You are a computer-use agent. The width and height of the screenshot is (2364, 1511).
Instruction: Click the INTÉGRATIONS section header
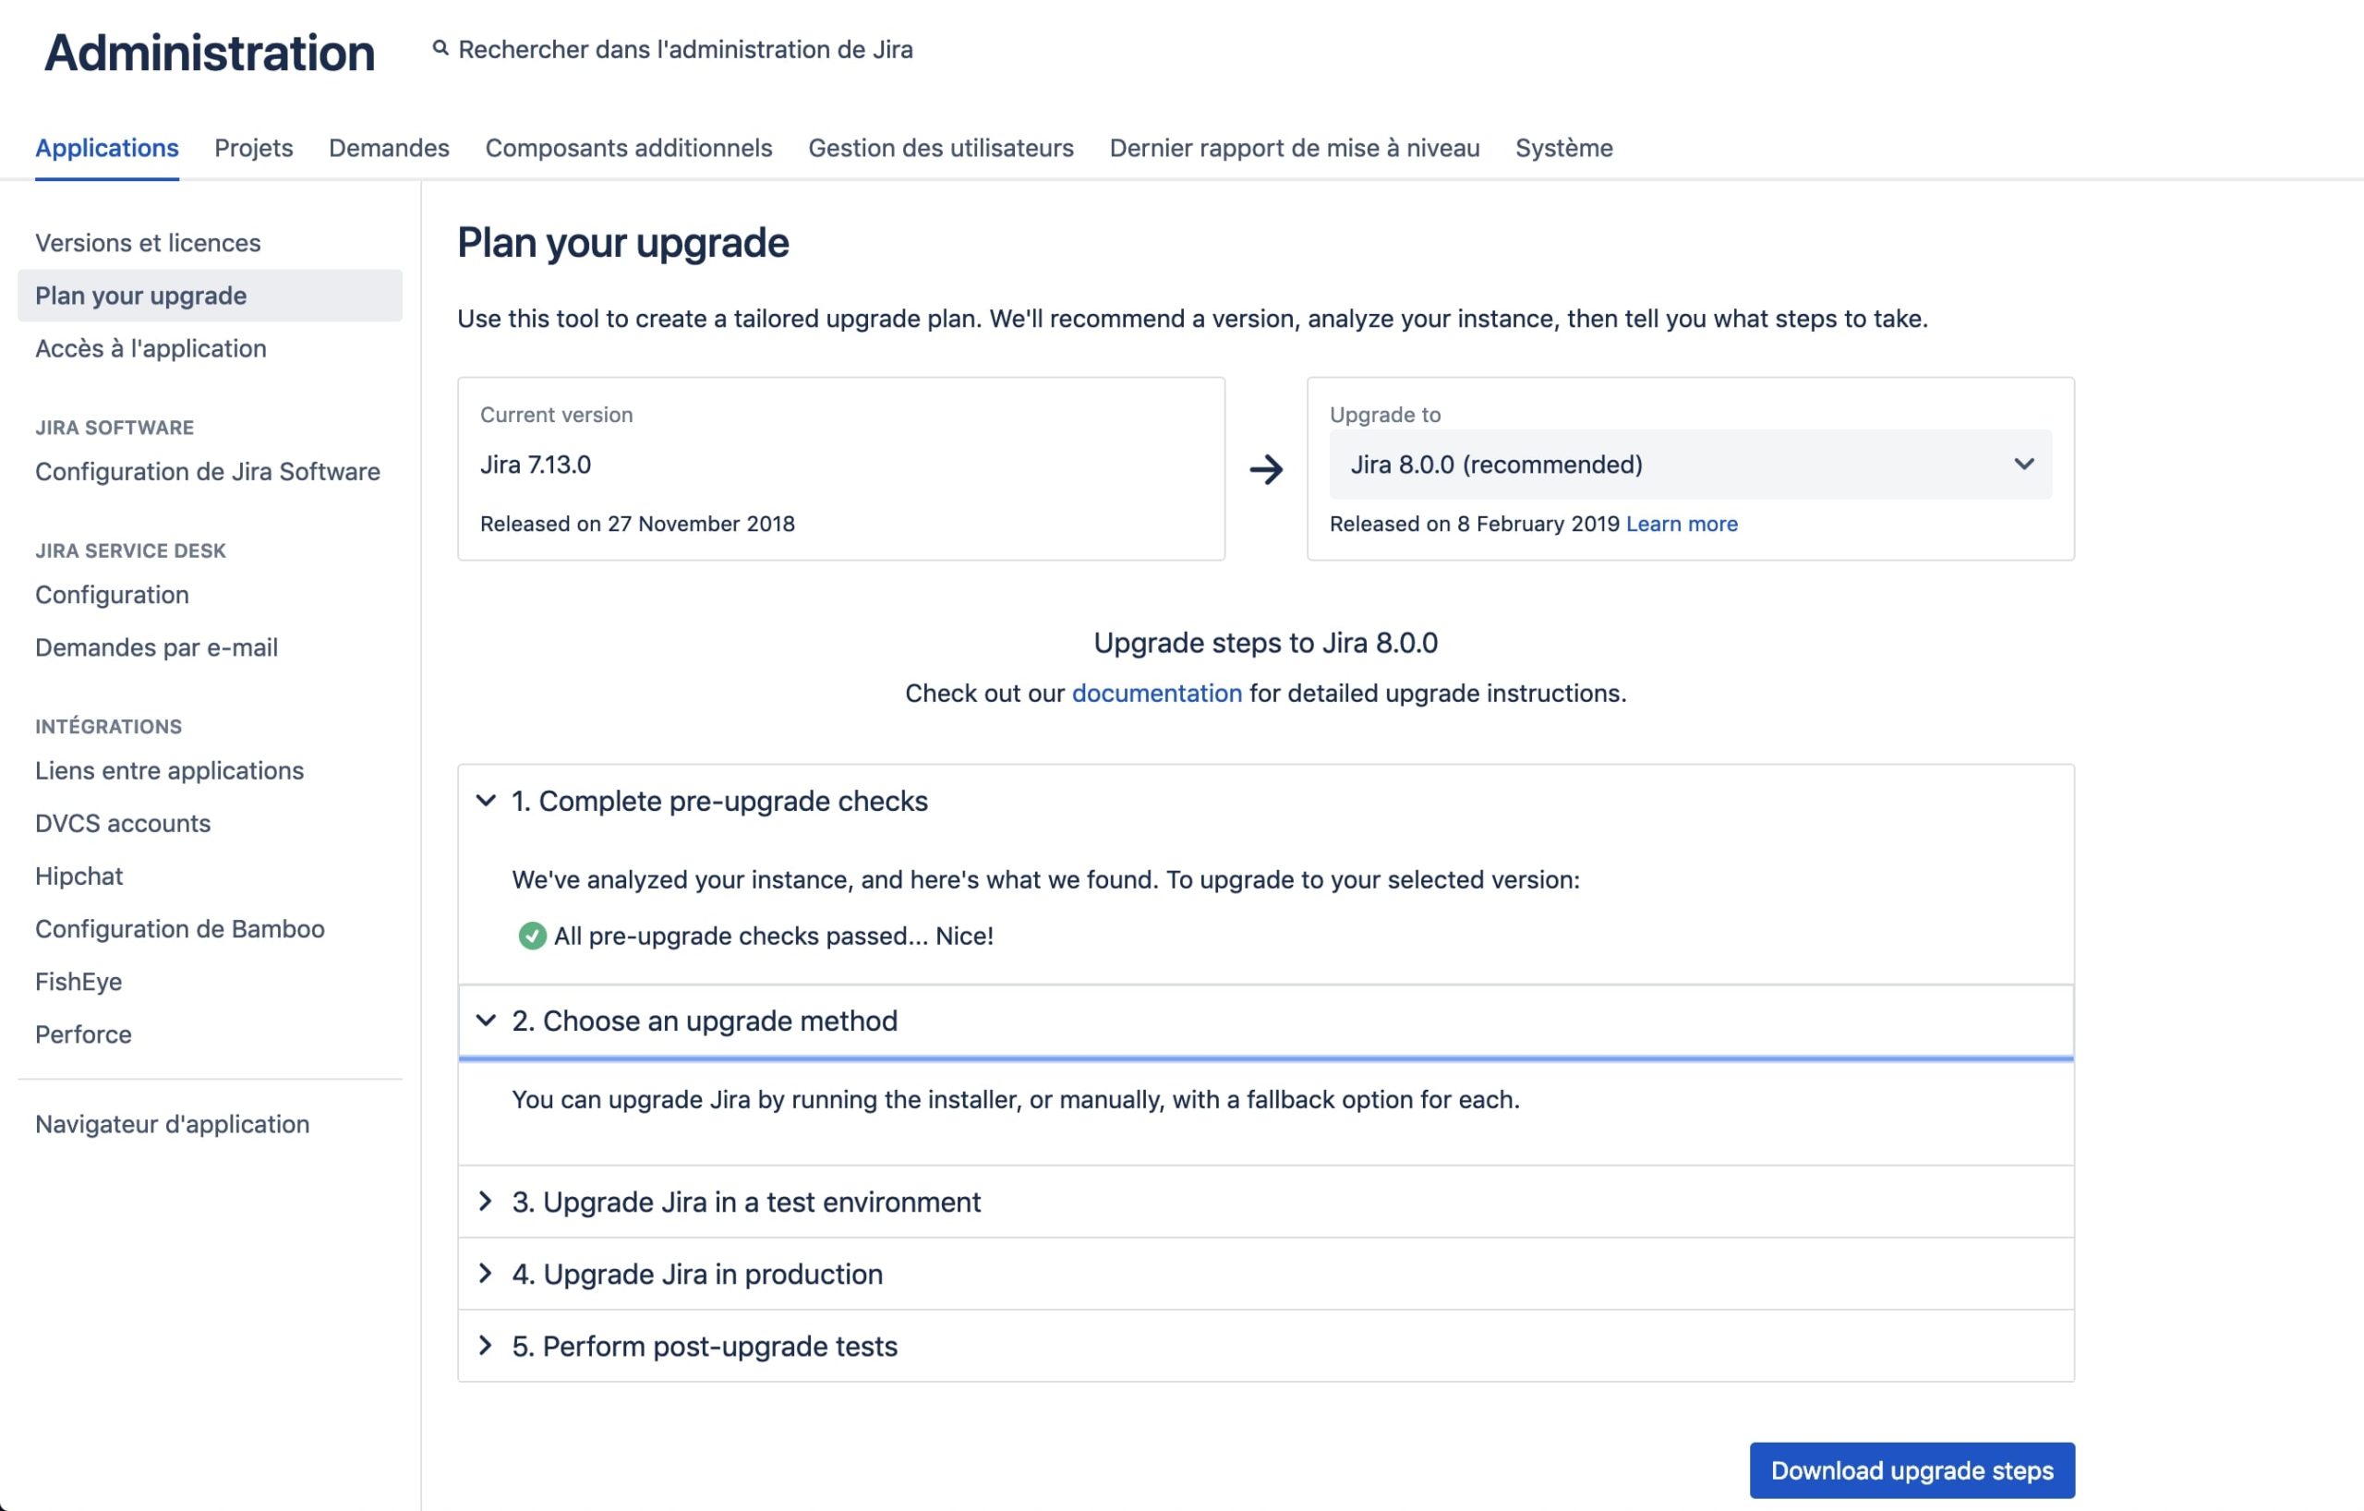point(109,727)
